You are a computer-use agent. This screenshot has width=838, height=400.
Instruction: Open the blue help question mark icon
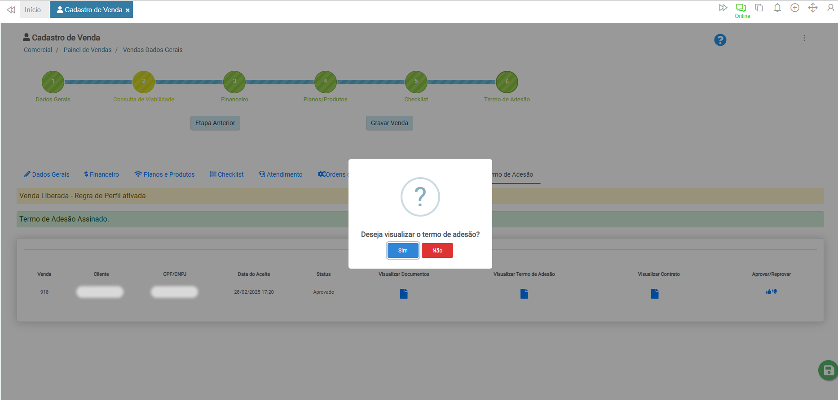[720, 40]
